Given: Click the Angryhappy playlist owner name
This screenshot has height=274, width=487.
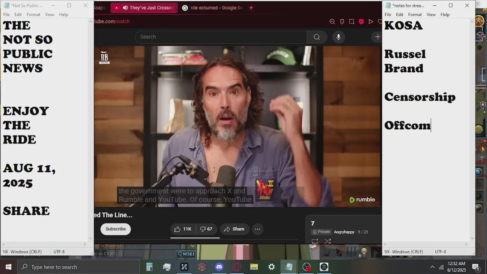Looking at the screenshot, I should pos(344,232).
